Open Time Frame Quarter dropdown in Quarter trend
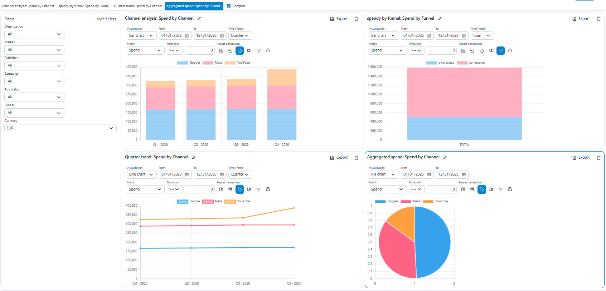606x291 pixels. [240, 174]
